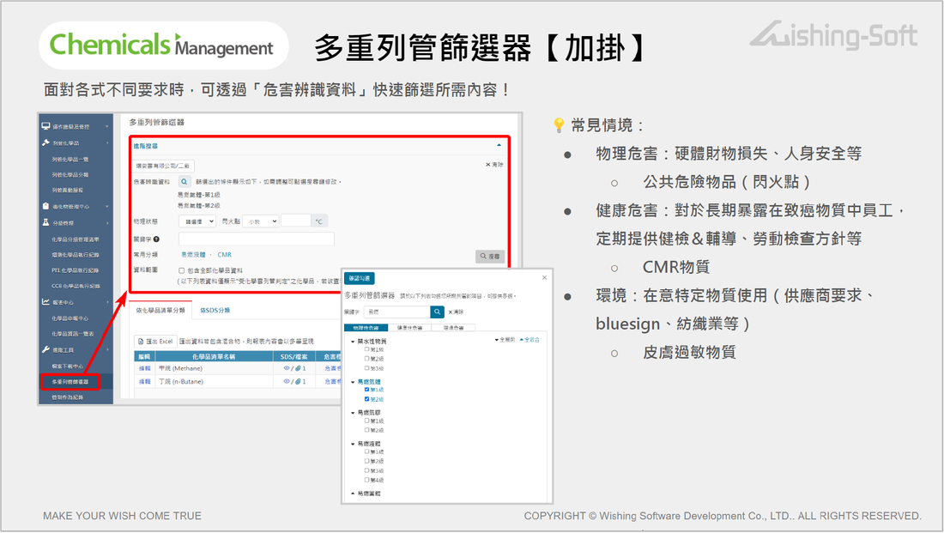Select the 環境危害 tab in the popup
The width and height of the screenshot is (944, 533).
[453, 328]
